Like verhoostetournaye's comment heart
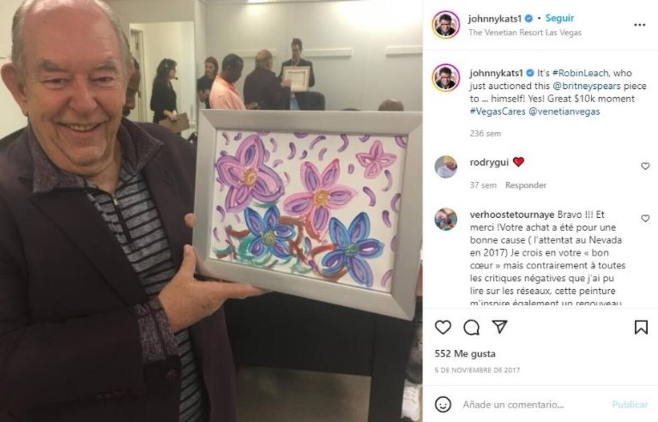This screenshot has width=658, height=422. click(645, 218)
